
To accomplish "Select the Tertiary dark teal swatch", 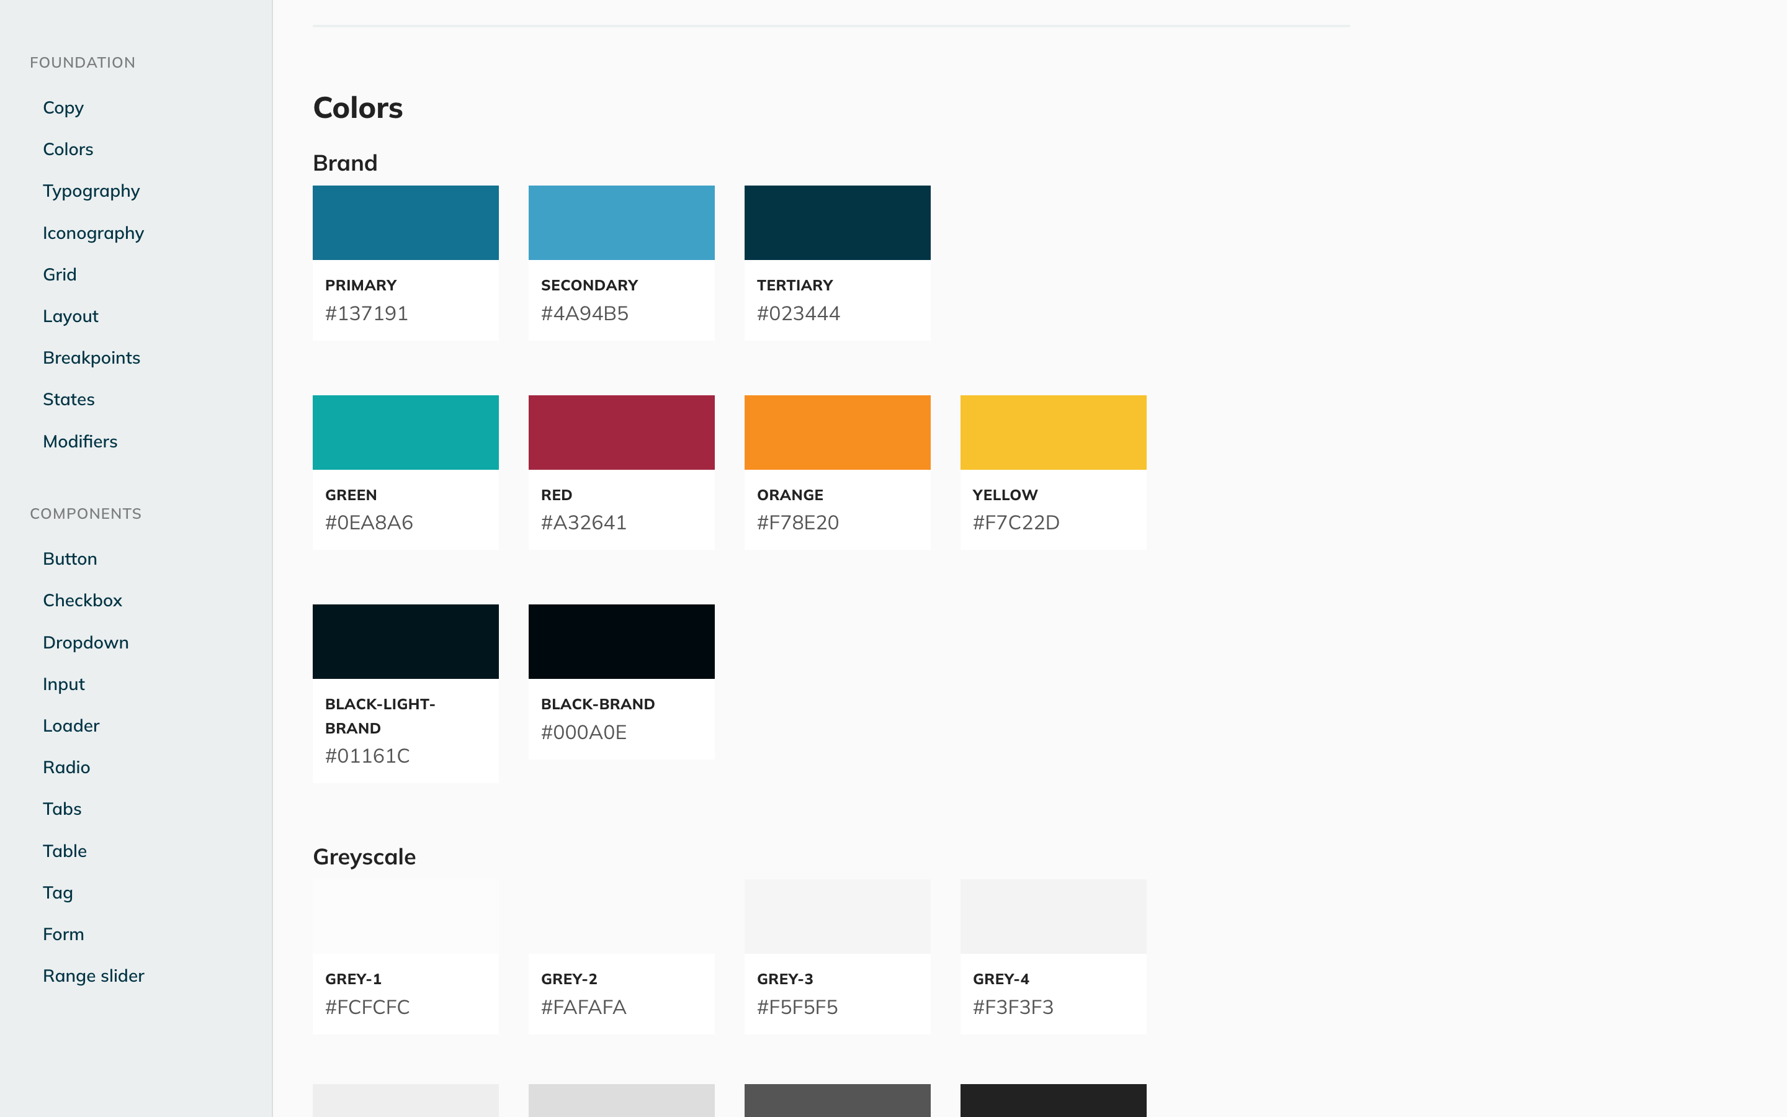I will tap(836, 222).
